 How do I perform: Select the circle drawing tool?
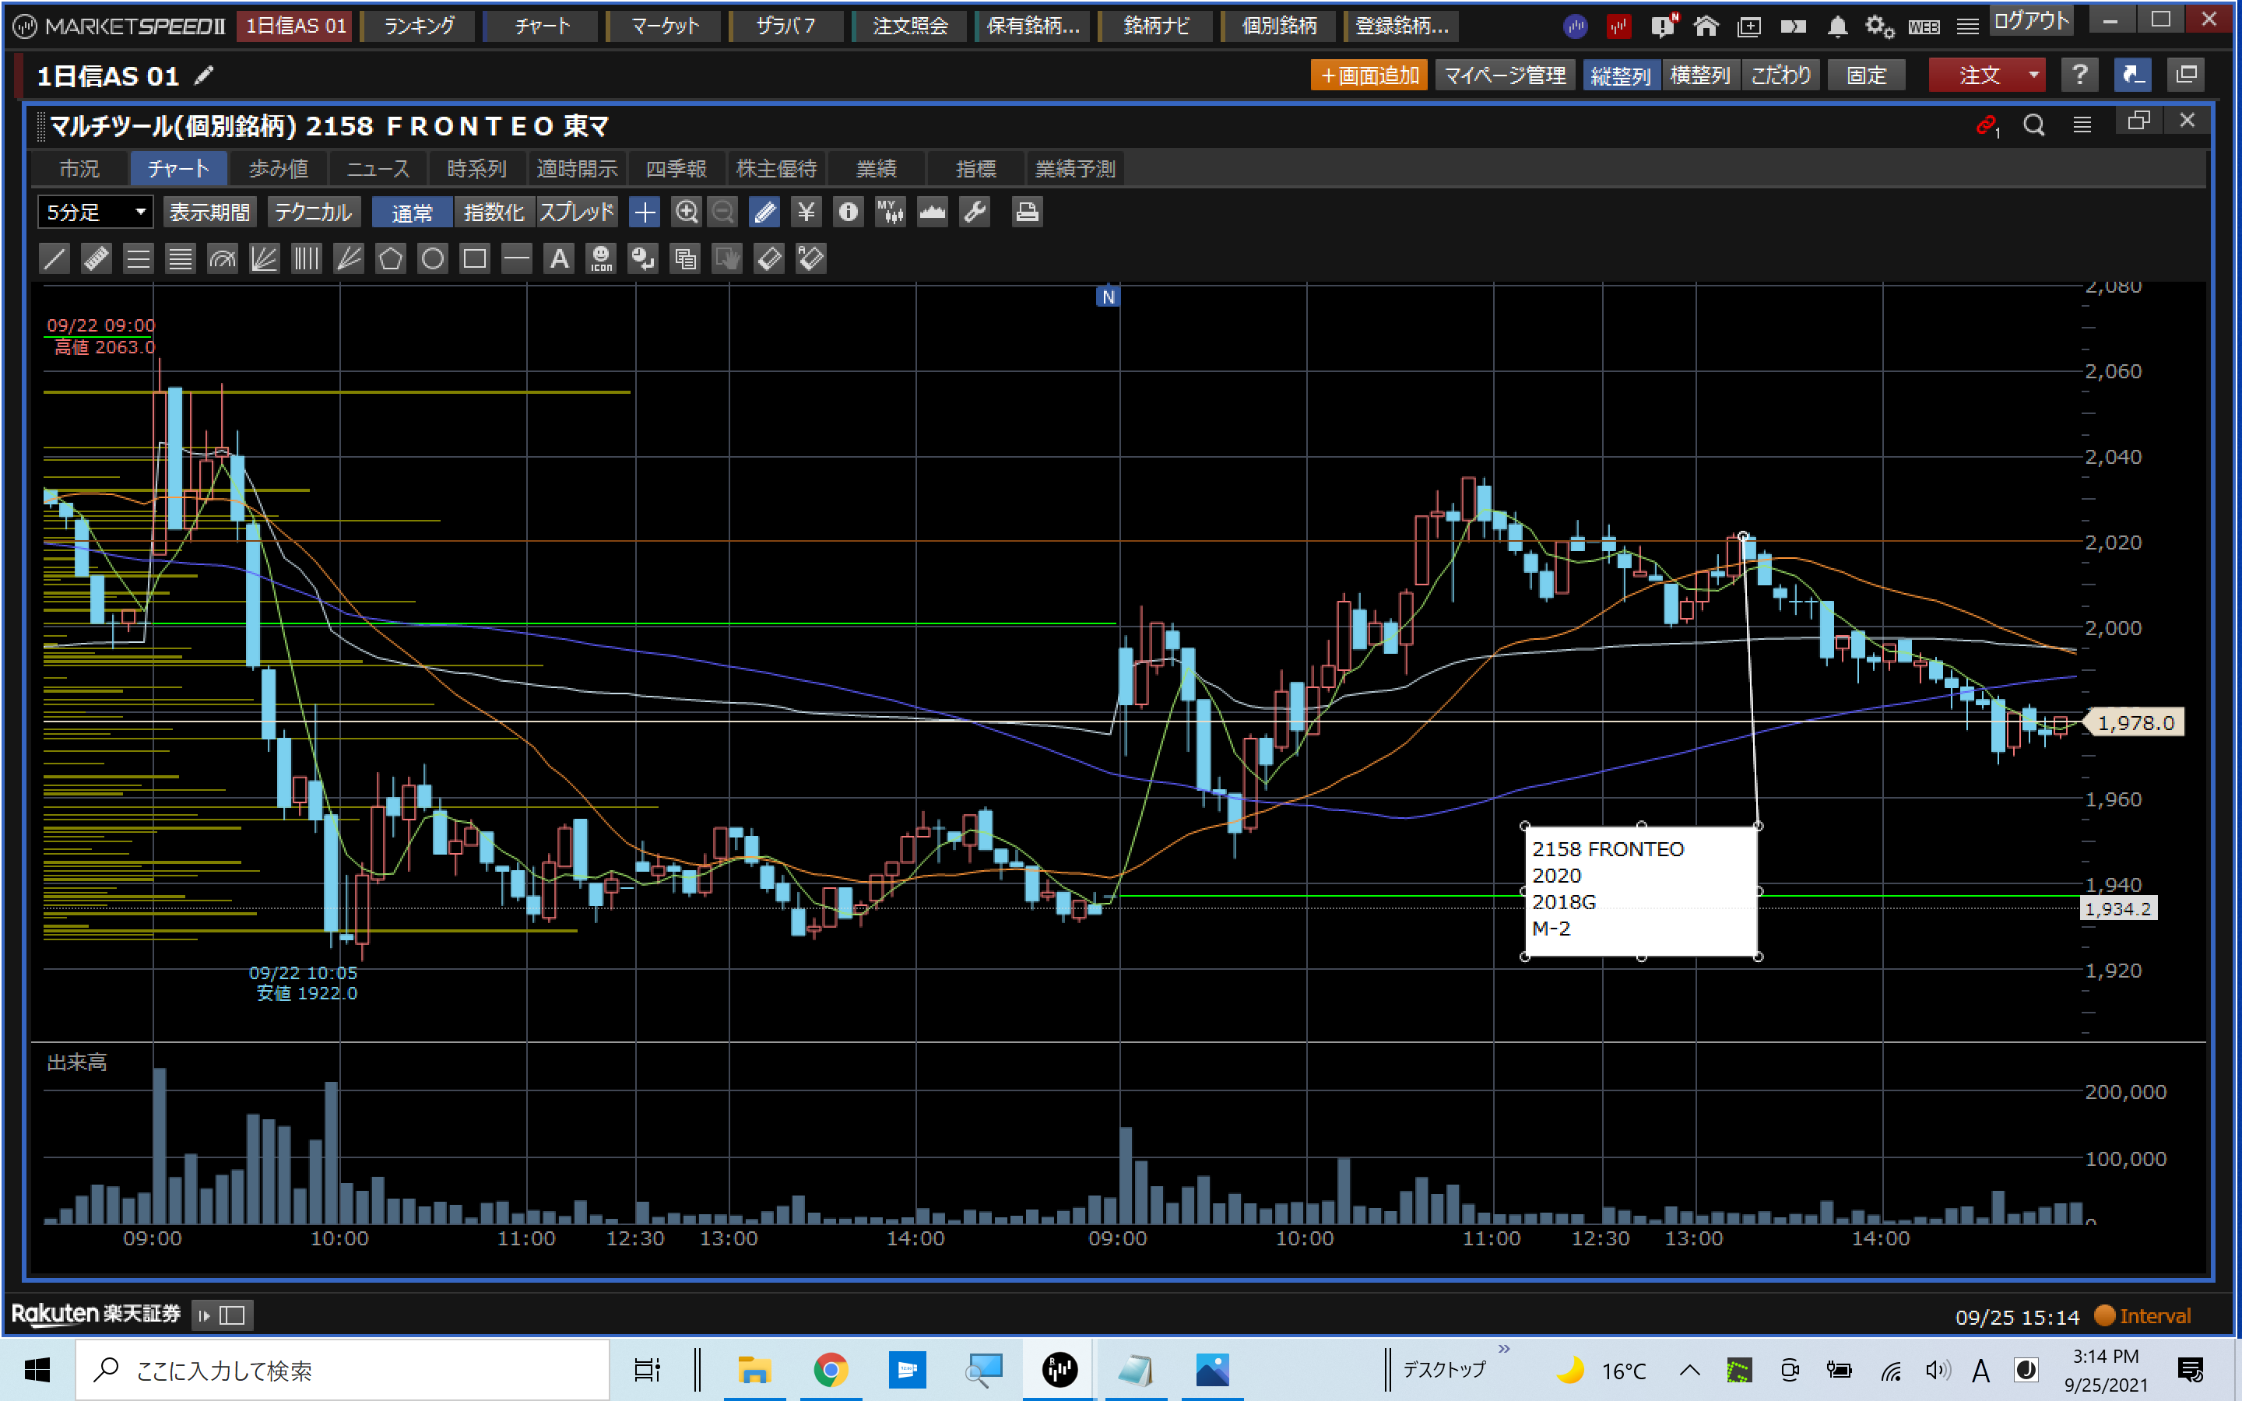click(432, 258)
